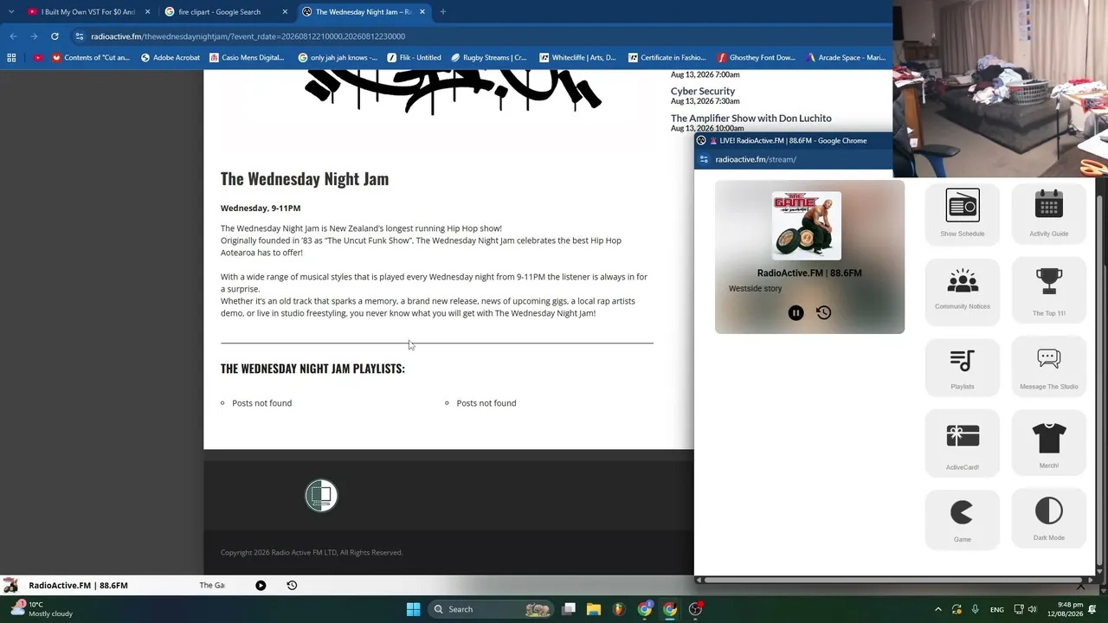Click the stream window horizontal scrollbar
Viewport: 1108px width, 623px height.
pos(895,579)
